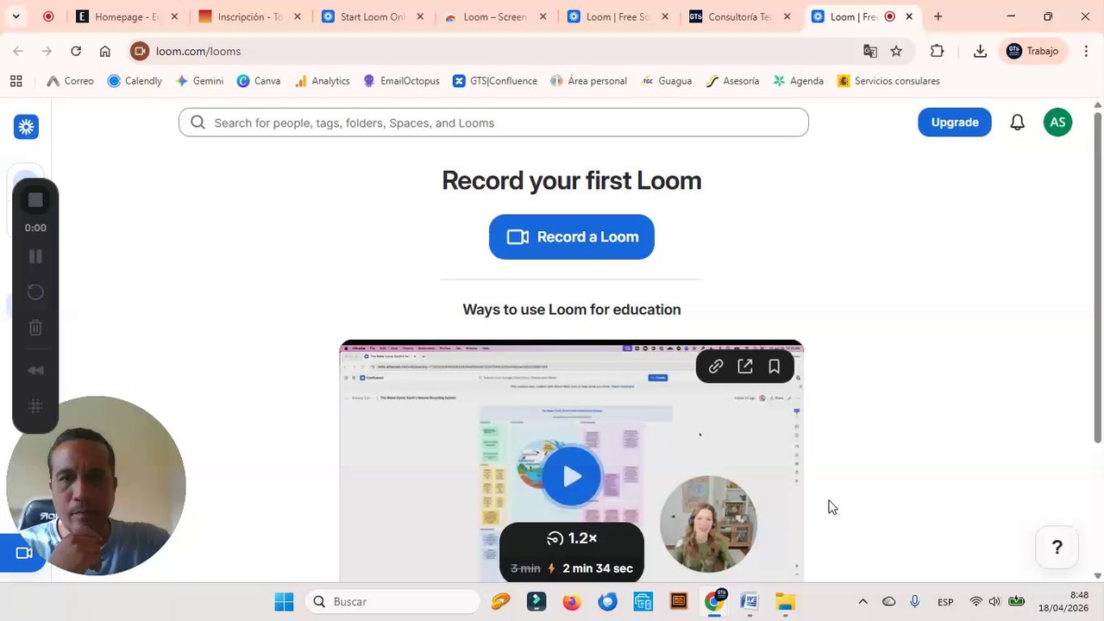Click the 1.2× playback speed badge
The width and height of the screenshot is (1104, 621).
[572, 538]
